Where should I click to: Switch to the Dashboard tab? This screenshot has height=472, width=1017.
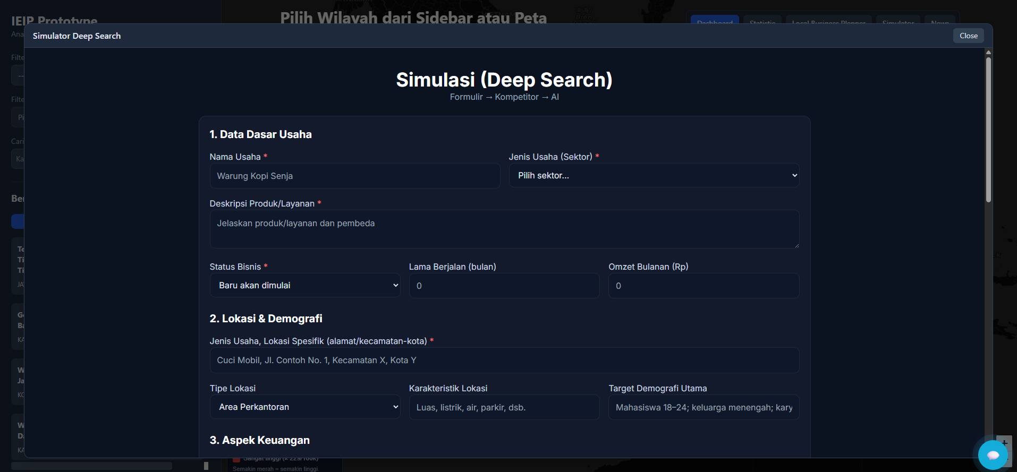click(x=715, y=20)
